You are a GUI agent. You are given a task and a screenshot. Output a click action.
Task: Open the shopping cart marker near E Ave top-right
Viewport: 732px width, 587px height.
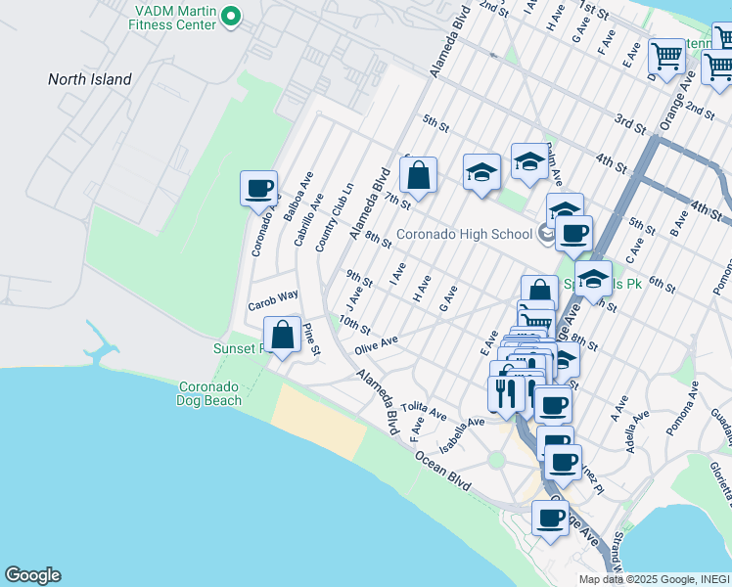click(x=667, y=58)
